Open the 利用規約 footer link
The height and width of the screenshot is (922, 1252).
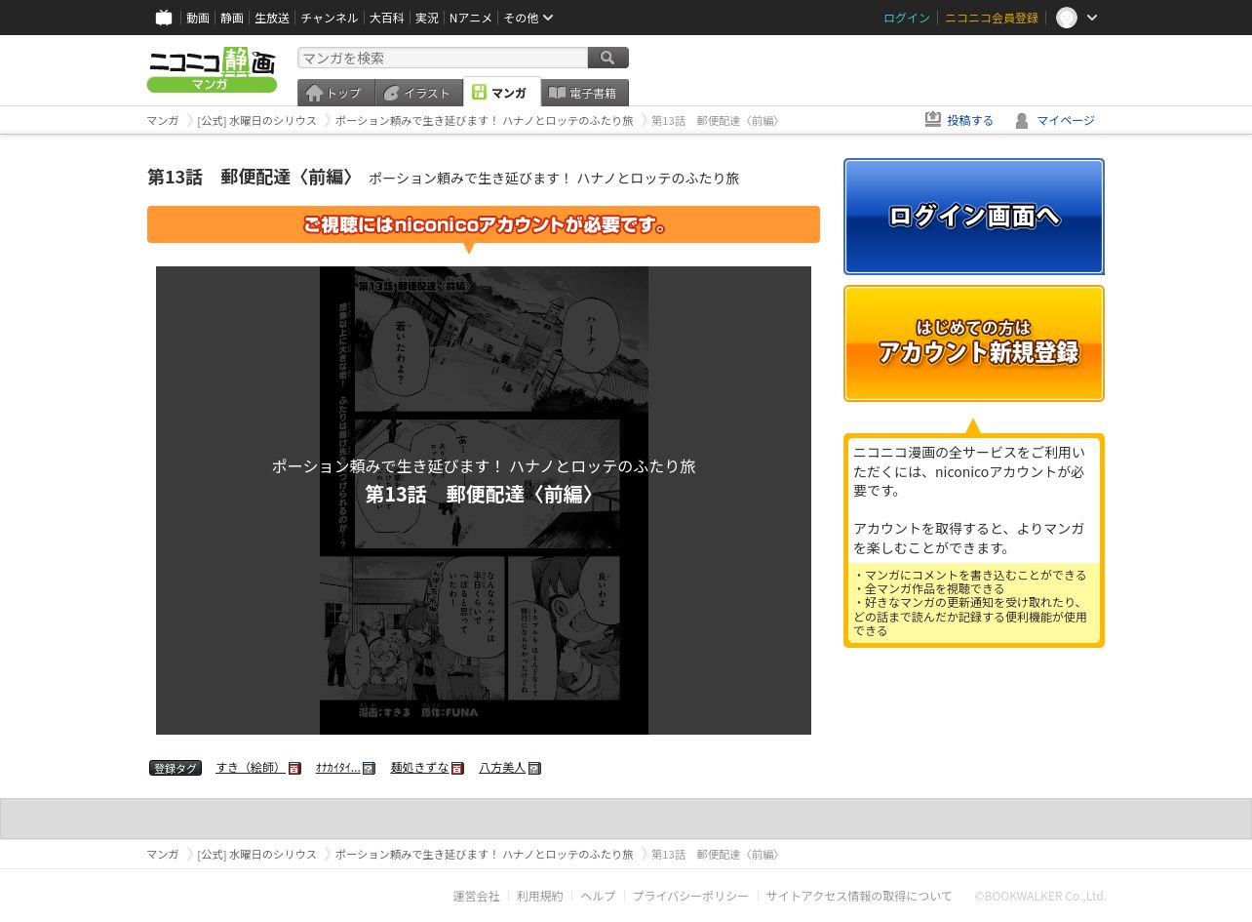point(540,896)
